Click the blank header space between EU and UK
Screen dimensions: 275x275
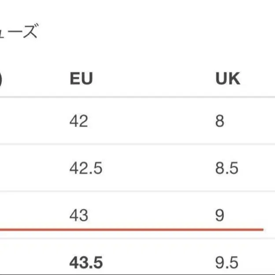154,78
